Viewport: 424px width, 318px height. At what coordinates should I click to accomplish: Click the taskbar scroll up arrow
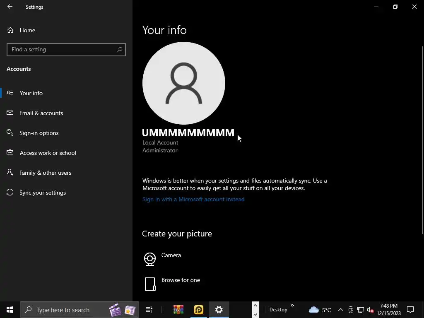pos(255,306)
